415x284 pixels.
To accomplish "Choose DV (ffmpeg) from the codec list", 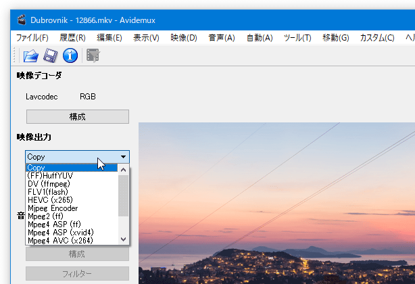I will [72, 184].
